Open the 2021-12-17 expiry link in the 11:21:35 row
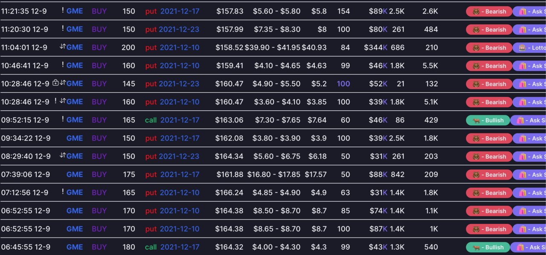This screenshot has width=546, height=255. pos(180,11)
